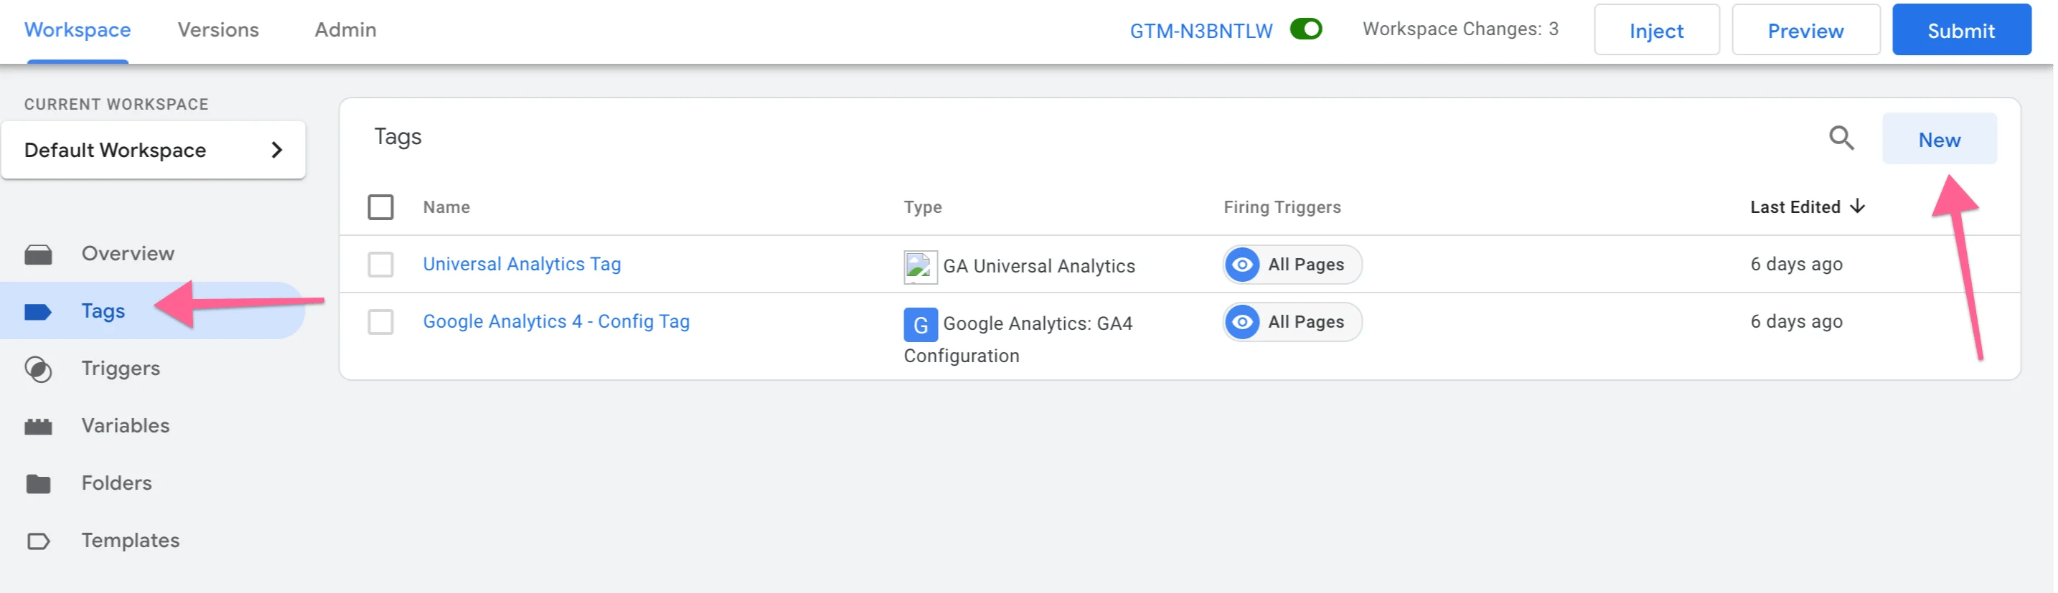Image resolution: width=2058 pixels, height=593 pixels.
Task: Toggle the green GTM-N3BNTLW switch
Action: click(x=1305, y=29)
